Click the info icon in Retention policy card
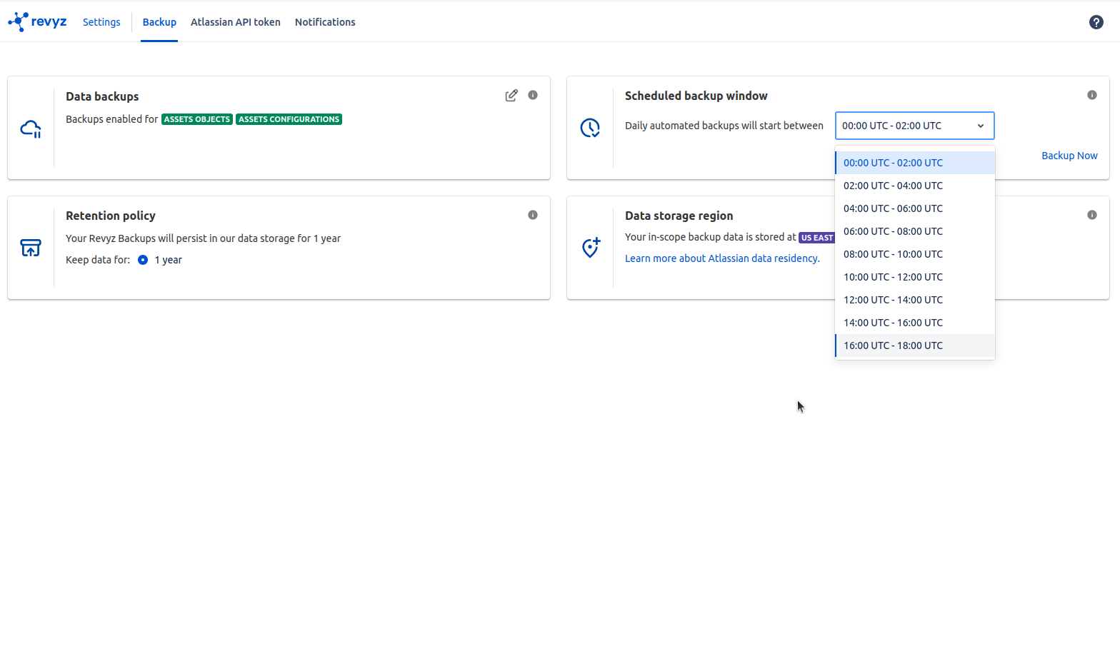 pos(533,215)
